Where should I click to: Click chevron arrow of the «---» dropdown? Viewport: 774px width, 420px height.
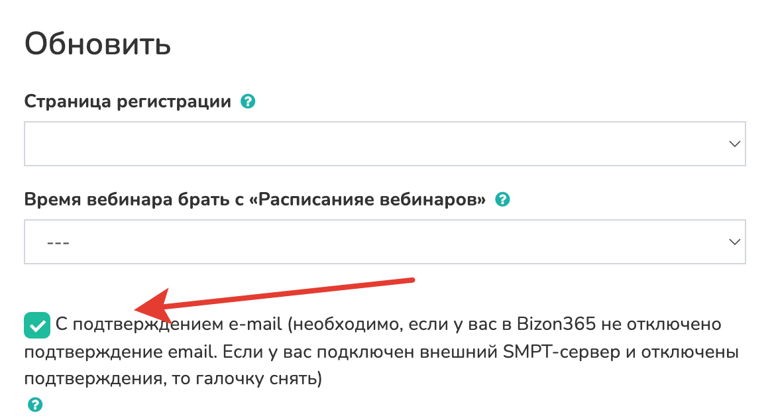point(734,242)
